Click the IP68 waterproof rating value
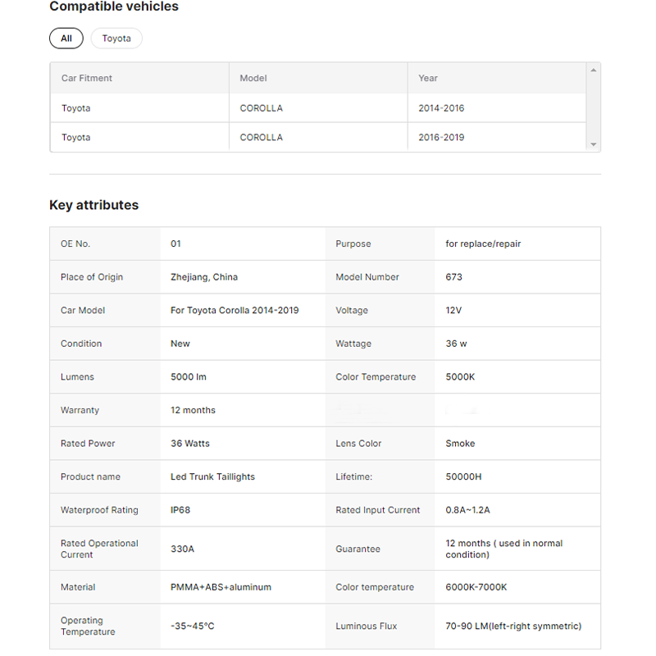The height and width of the screenshot is (656, 656). 180,510
